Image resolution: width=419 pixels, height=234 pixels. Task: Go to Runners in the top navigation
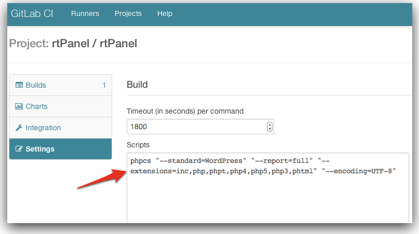pyautogui.click(x=85, y=13)
